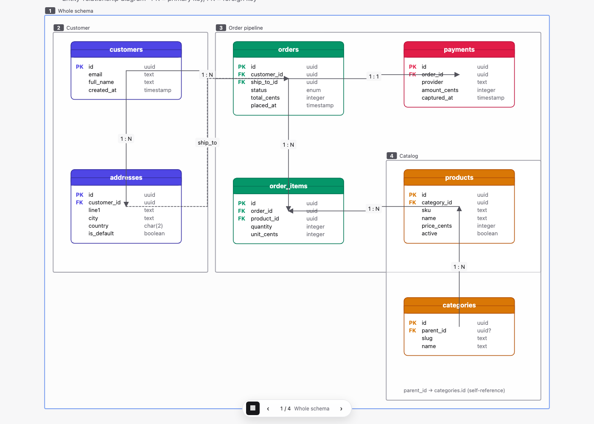Select the orders table header

tap(289, 50)
